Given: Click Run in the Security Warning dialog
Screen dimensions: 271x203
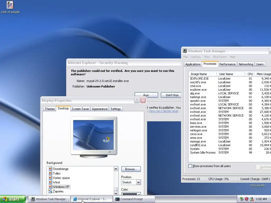Looking at the screenshot, I should (x=146, y=95).
